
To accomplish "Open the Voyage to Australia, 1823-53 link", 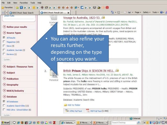I will tap(82, 18).
